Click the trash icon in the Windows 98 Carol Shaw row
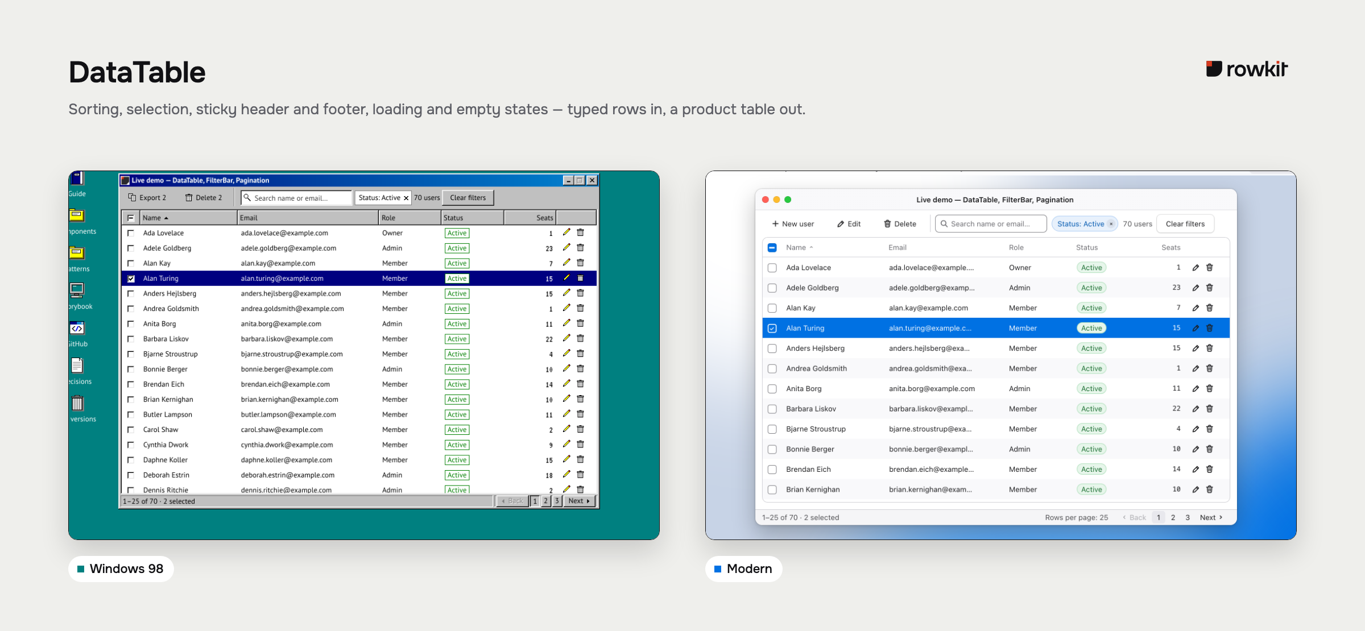1365x631 pixels. coord(580,429)
